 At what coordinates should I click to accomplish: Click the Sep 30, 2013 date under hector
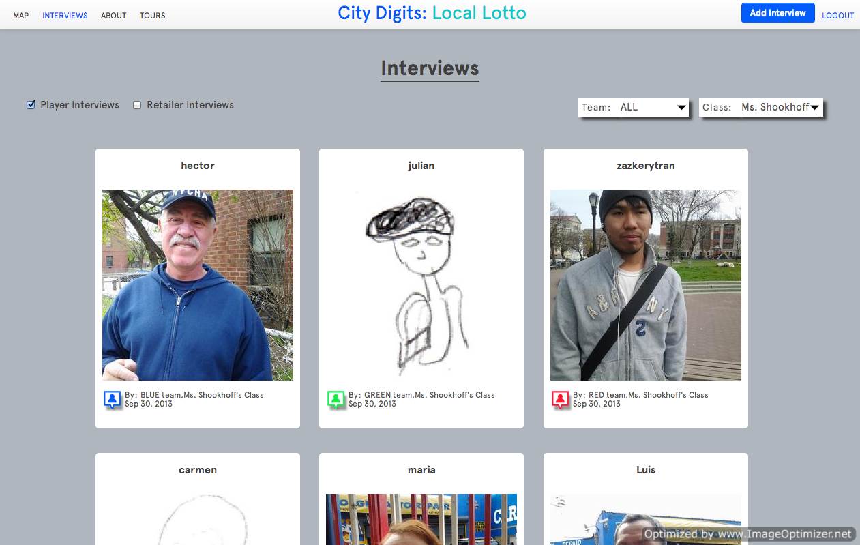pyautogui.click(x=149, y=404)
